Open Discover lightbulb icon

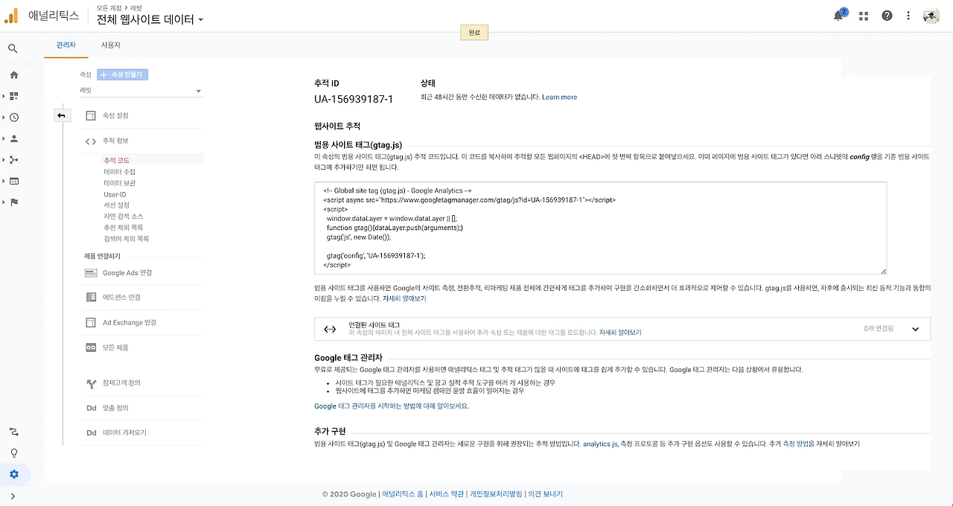(x=13, y=453)
